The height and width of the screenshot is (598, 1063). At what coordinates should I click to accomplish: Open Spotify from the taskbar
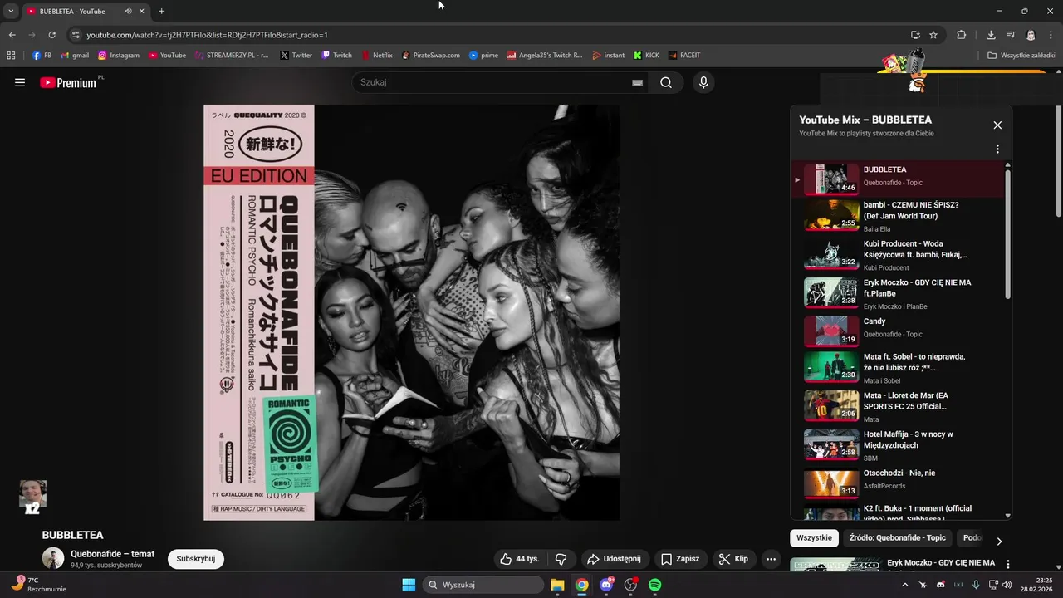pyautogui.click(x=654, y=585)
